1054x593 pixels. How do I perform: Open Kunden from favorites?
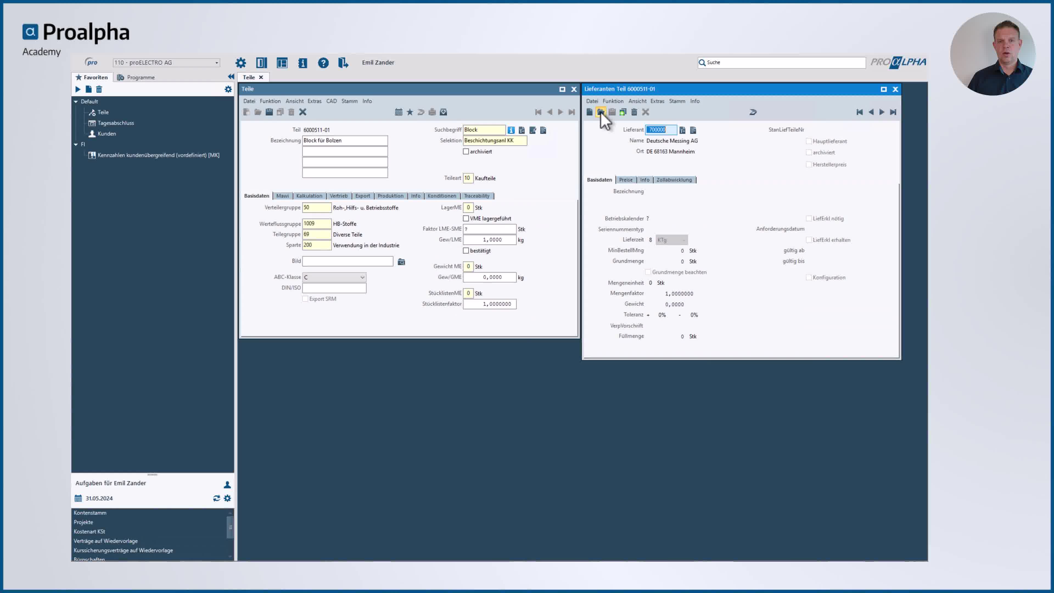pyautogui.click(x=107, y=134)
